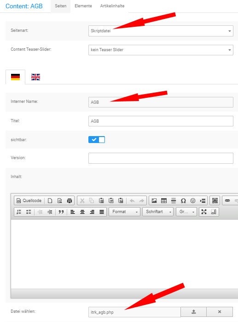
Task: Open the preview icon in editor toolbar
Action: (x=60, y=201)
